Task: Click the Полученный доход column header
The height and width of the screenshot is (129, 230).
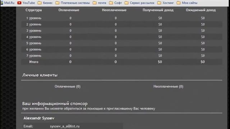Action: pyautogui.click(x=158, y=10)
